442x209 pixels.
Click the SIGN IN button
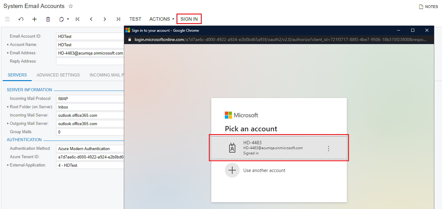[189, 19]
